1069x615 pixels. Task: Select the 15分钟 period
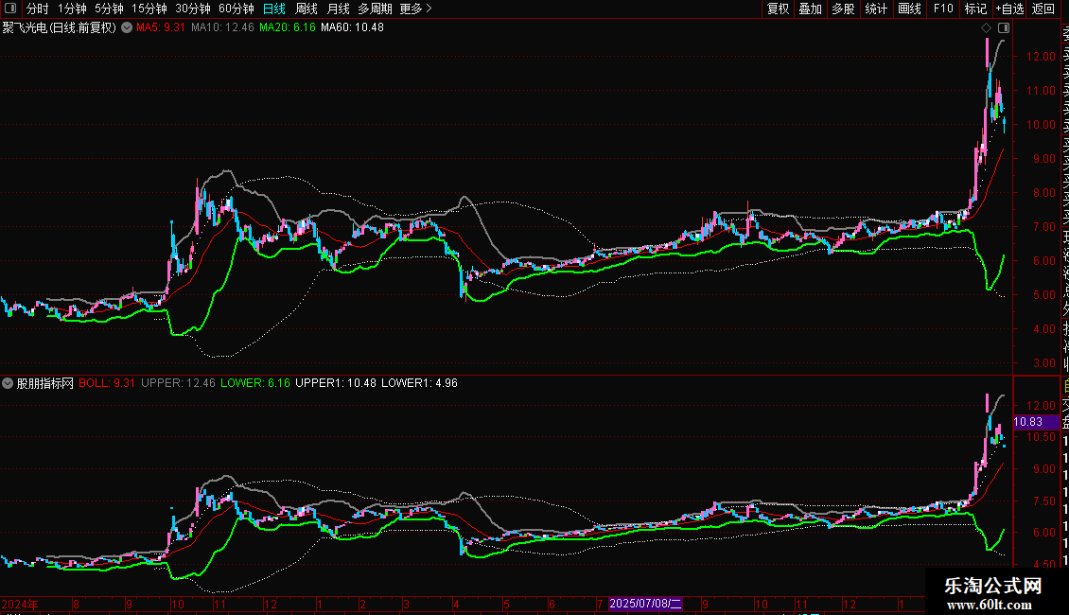[x=149, y=9]
